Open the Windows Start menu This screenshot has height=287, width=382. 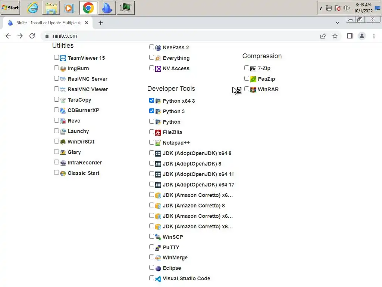point(10,8)
